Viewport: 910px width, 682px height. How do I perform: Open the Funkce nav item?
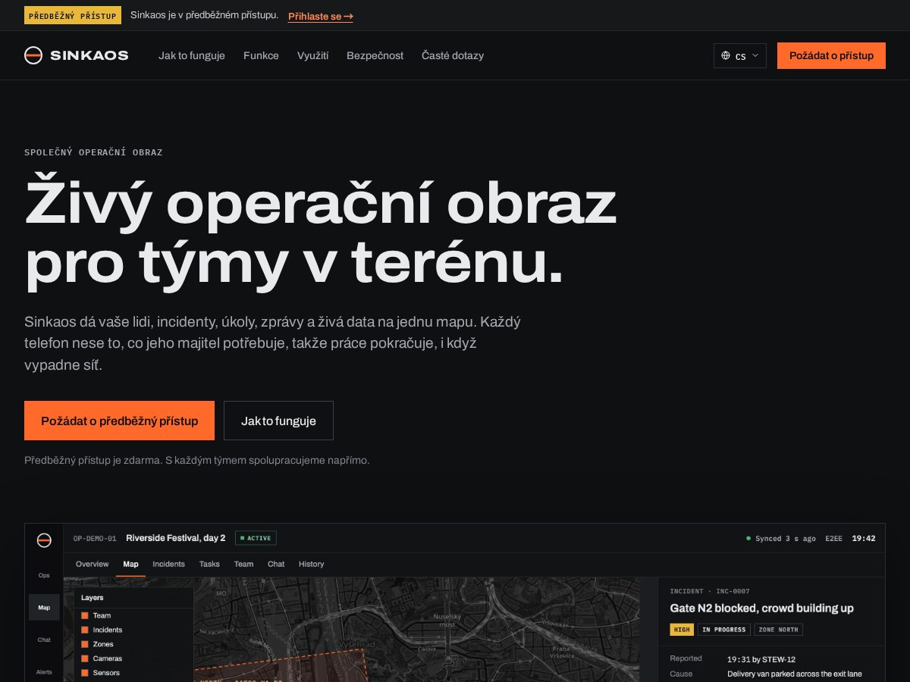261,56
